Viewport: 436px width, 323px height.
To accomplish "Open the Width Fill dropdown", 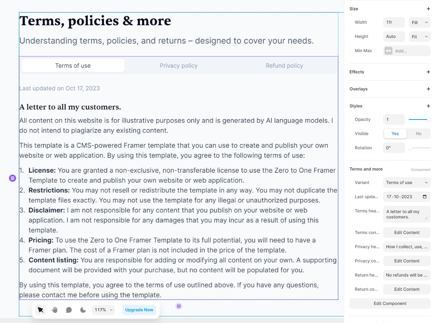I will point(419,22).
